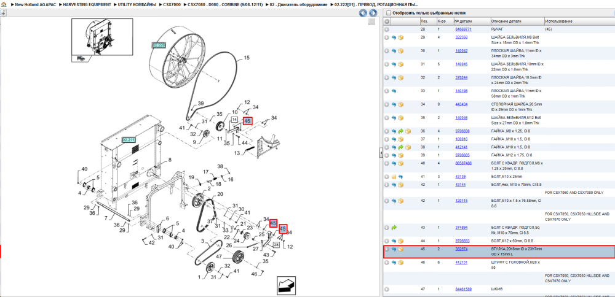Click the box icon for part 120115
The height and width of the screenshot is (297, 615).
coord(400,201)
